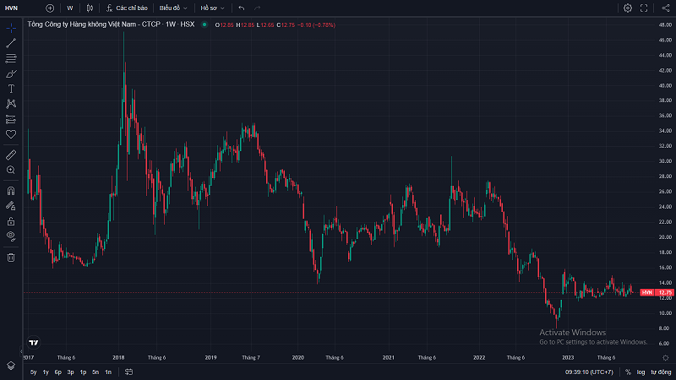Add symbol with the plus circle icon
Image resolution: width=676 pixels, height=380 pixels.
(50, 8)
